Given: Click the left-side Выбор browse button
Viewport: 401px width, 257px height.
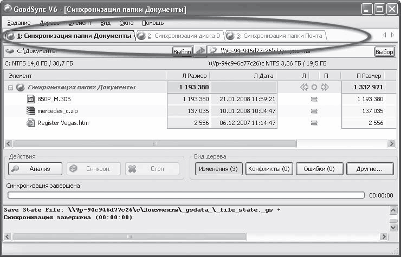Looking at the screenshot, I should click(182, 52).
